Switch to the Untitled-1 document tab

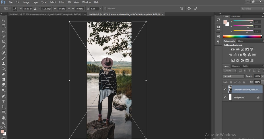(x=46, y=14)
